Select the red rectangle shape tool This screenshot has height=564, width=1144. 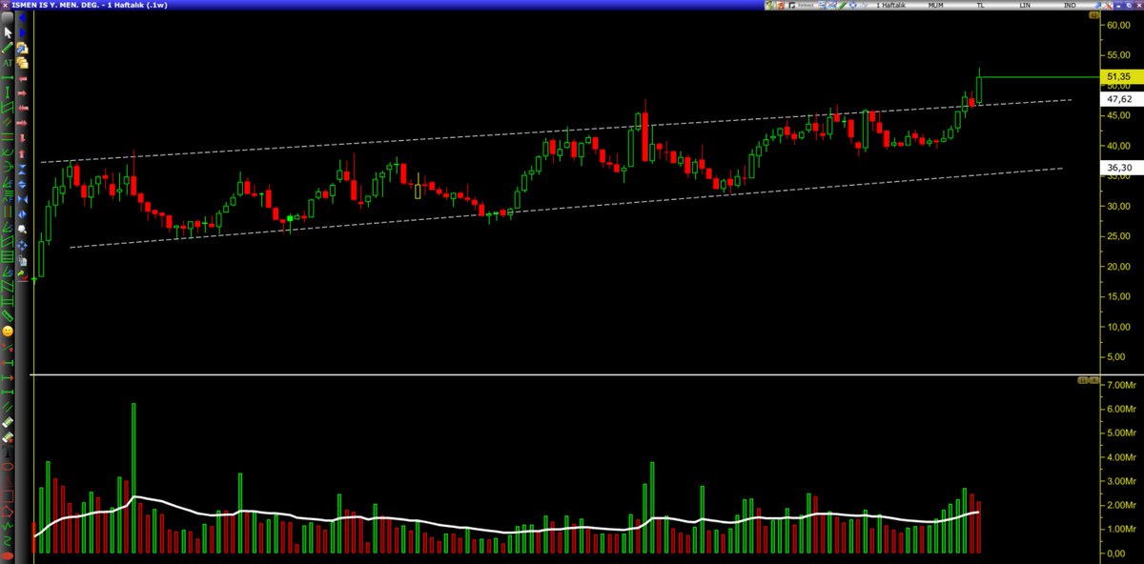8,495
